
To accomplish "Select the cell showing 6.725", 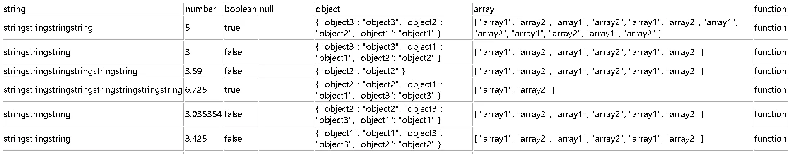I will (203, 89).
